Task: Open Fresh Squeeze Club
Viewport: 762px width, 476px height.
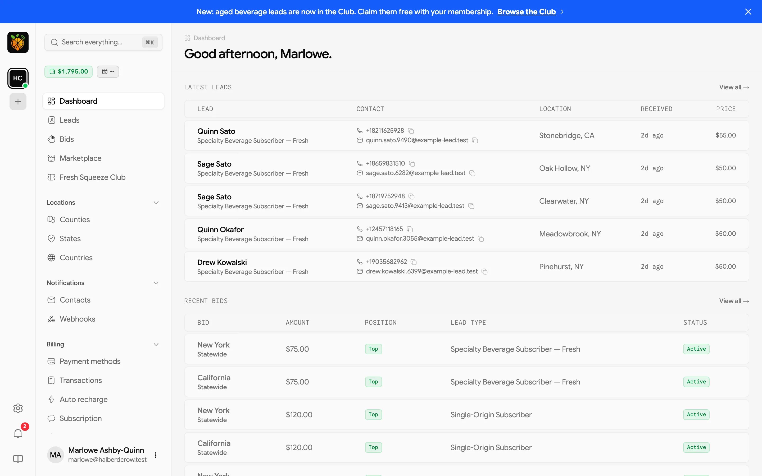Action: click(x=103, y=177)
